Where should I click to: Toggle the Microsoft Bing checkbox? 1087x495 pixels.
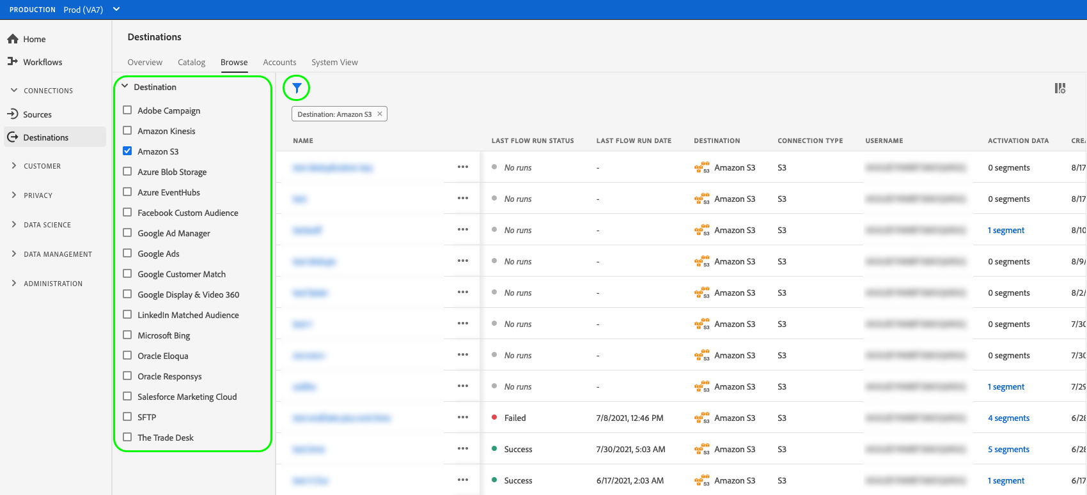(127, 335)
